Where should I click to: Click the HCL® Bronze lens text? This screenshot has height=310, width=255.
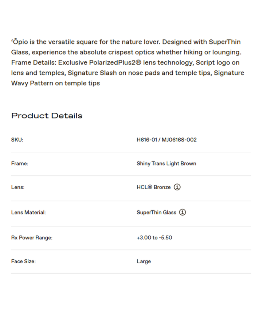[x=153, y=187]
